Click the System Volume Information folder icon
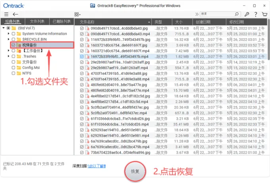The width and height of the screenshot is (270, 183). pos(19,34)
